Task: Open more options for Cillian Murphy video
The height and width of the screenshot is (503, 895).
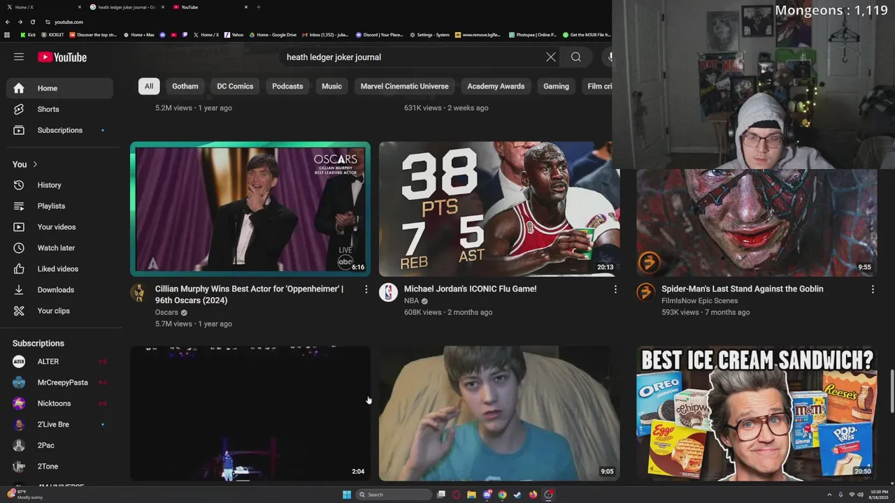Action: pos(366,289)
